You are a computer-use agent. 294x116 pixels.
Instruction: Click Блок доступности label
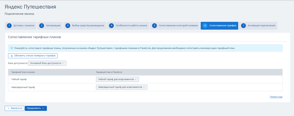[18, 63]
